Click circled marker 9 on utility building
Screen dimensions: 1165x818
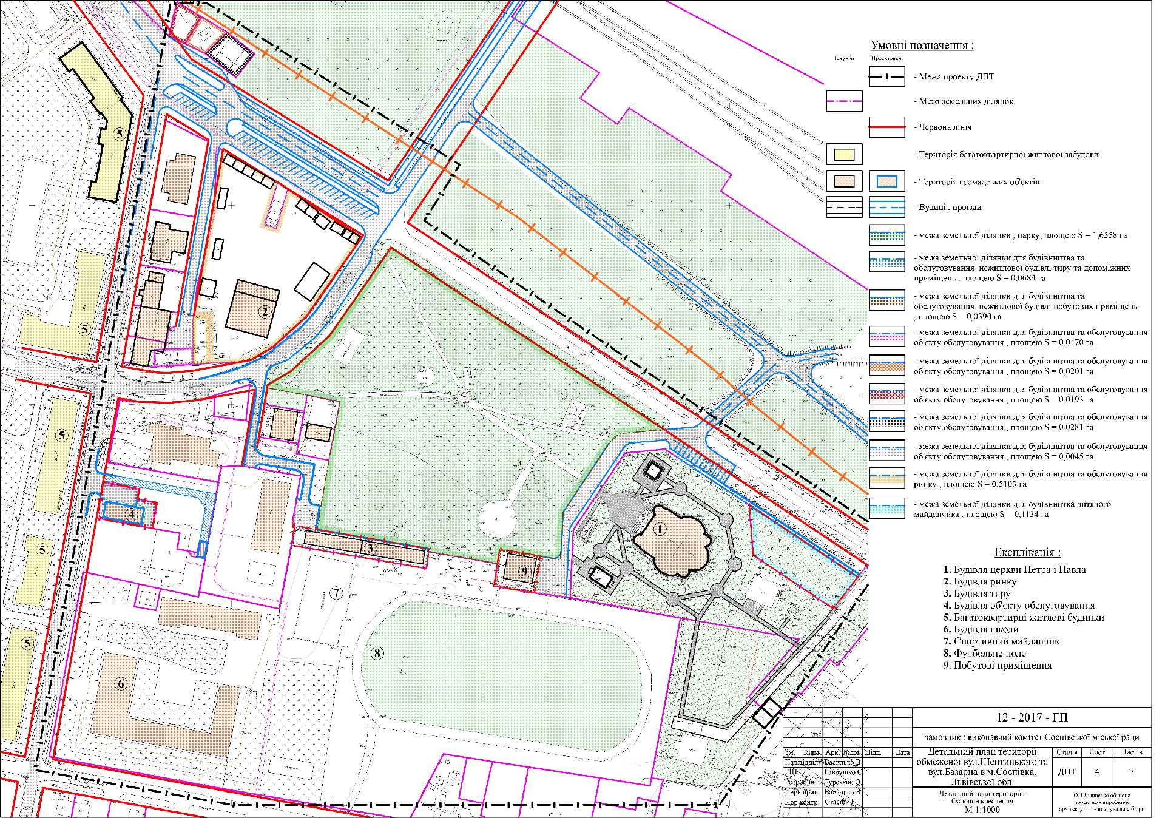[x=525, y=570]
